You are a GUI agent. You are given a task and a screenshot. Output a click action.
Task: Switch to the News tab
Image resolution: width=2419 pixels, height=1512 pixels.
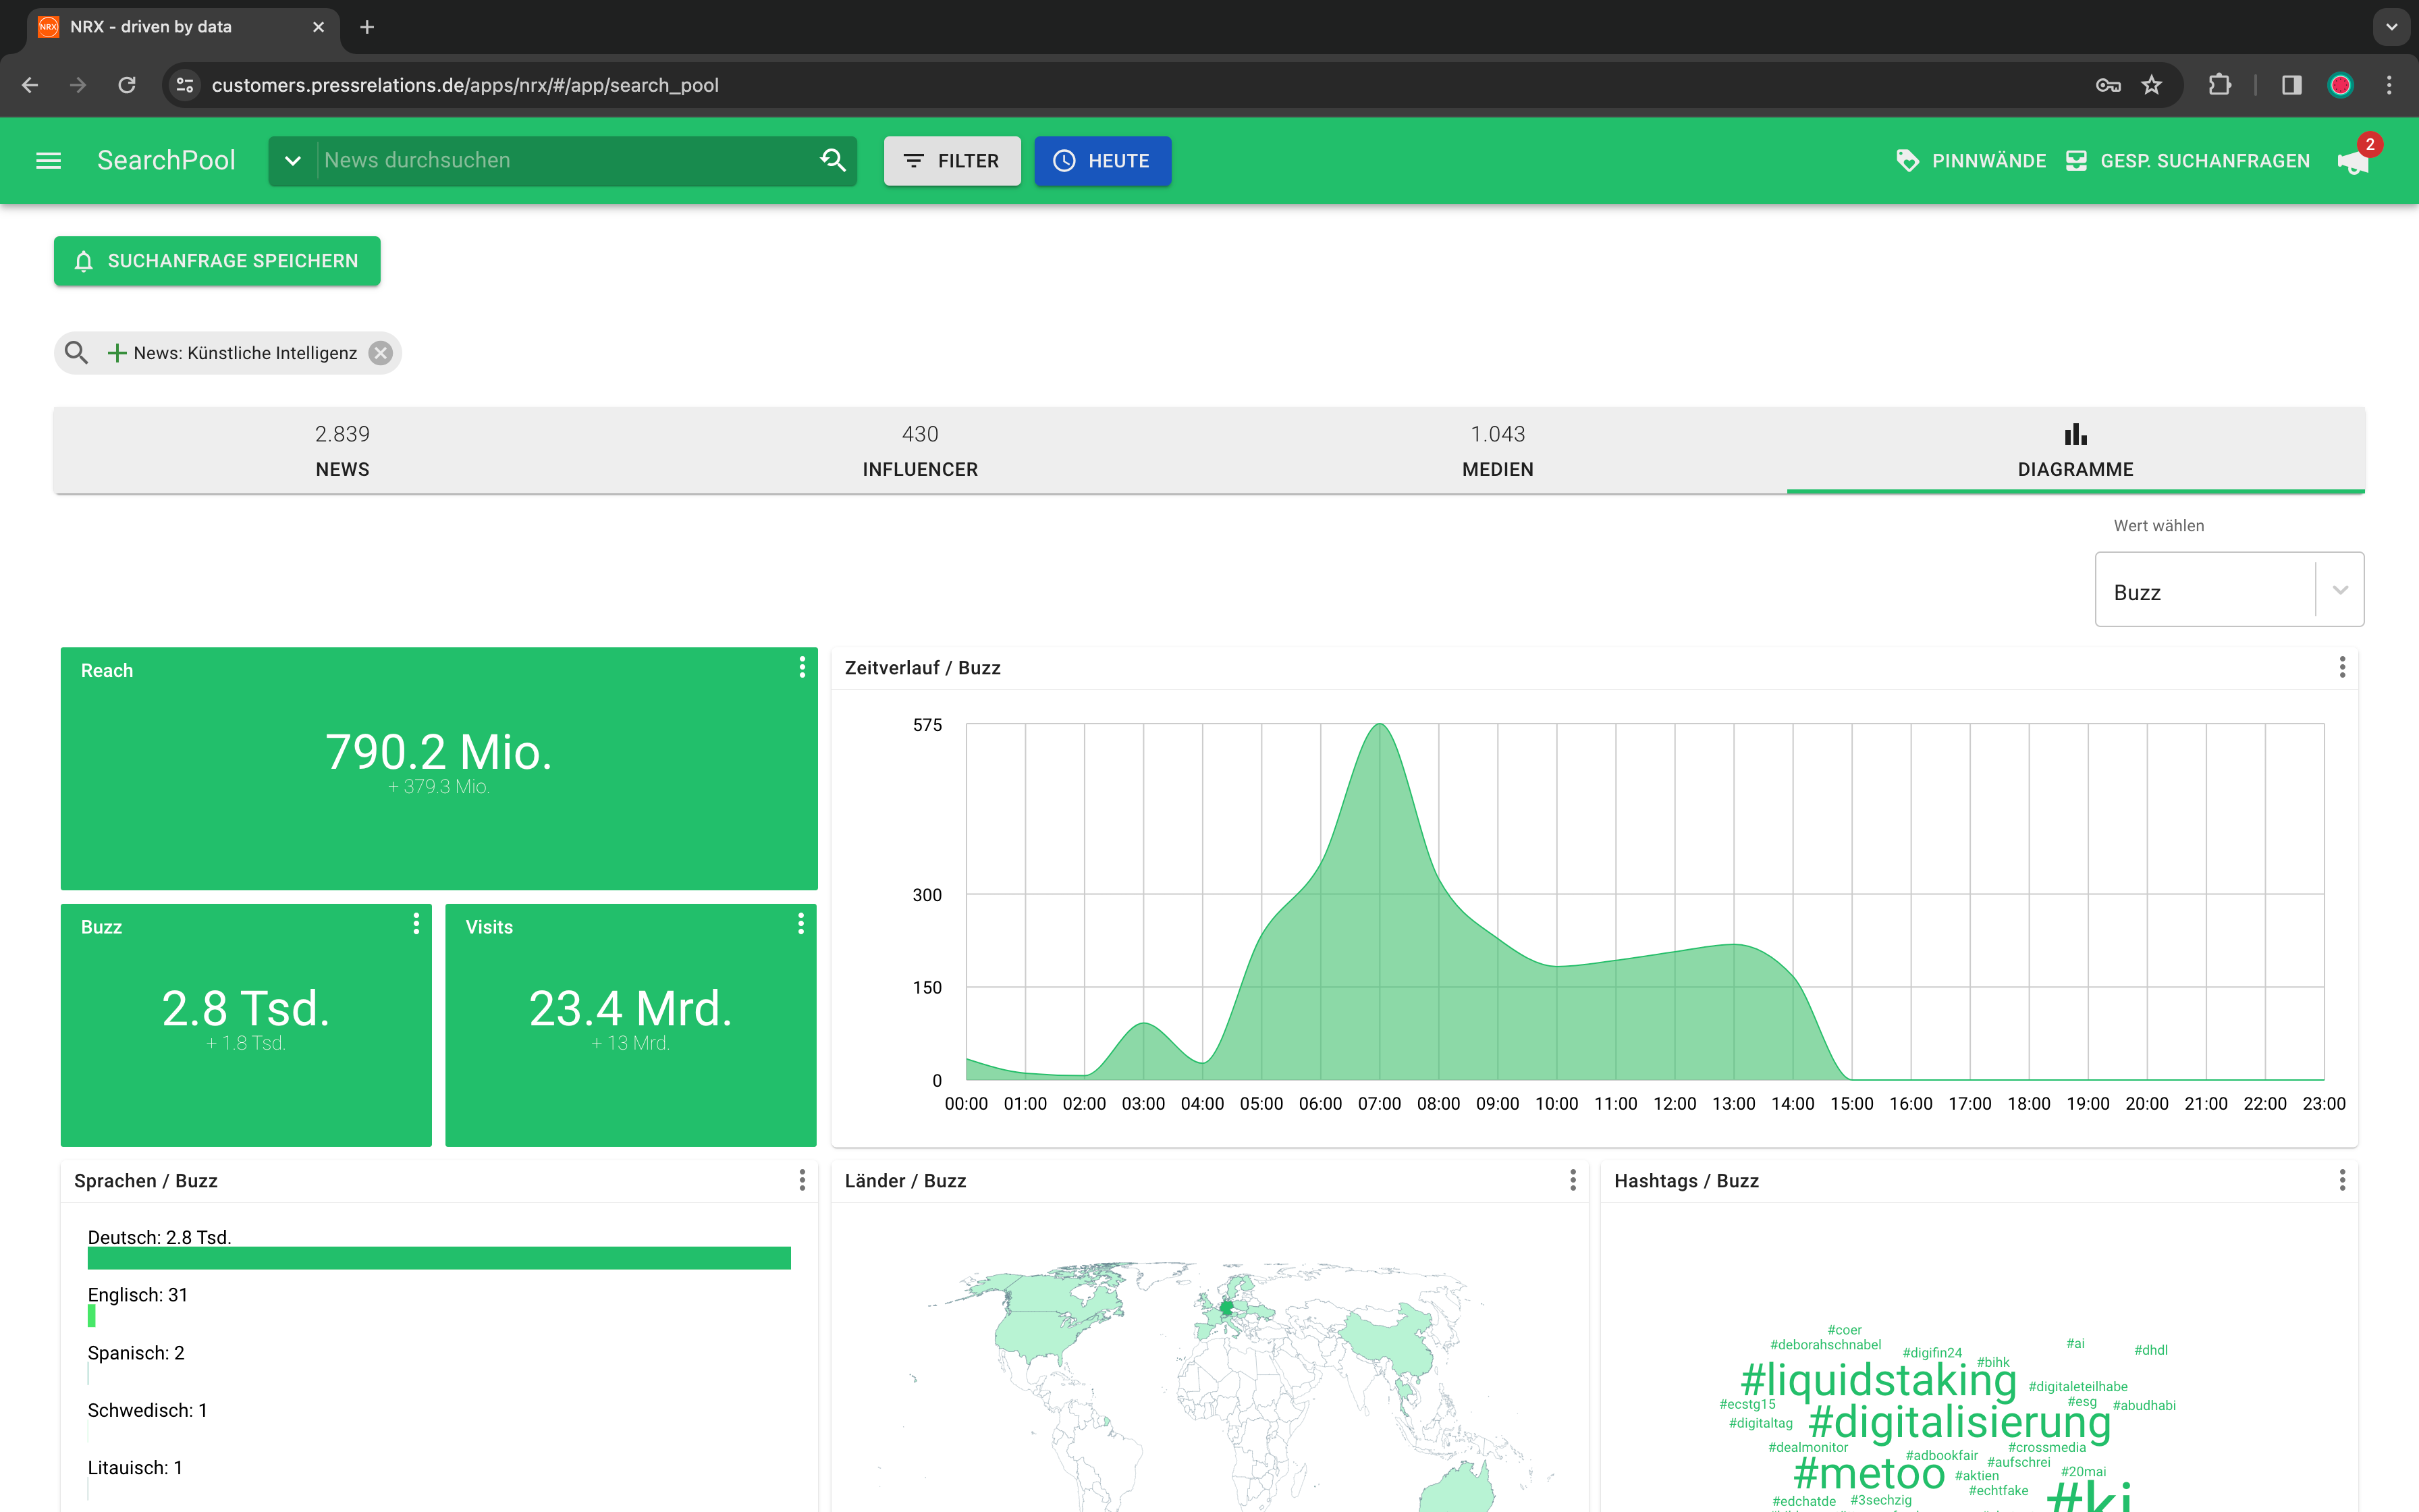pos(342,450)
